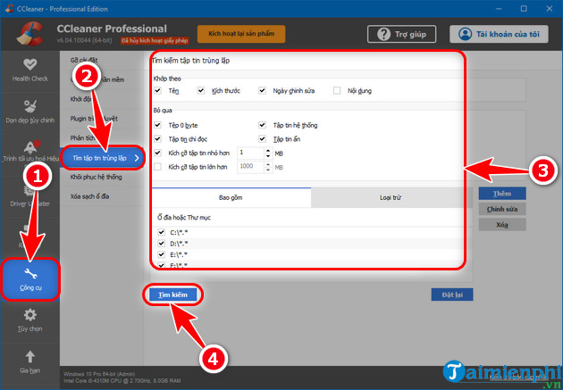This screenshot has width=563, height=390.
Task: Click the smaller-than size field showing 1
Action: coord(251,154)
